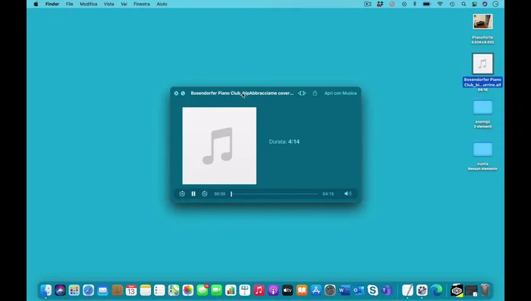This screenshot has height=301, width=531.
Task: Open Microsoft Word from the Dock
Action: tap(344, 290)
